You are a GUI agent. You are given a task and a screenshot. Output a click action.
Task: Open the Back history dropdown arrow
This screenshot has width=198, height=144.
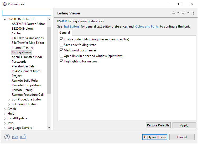tap(178, 13)
